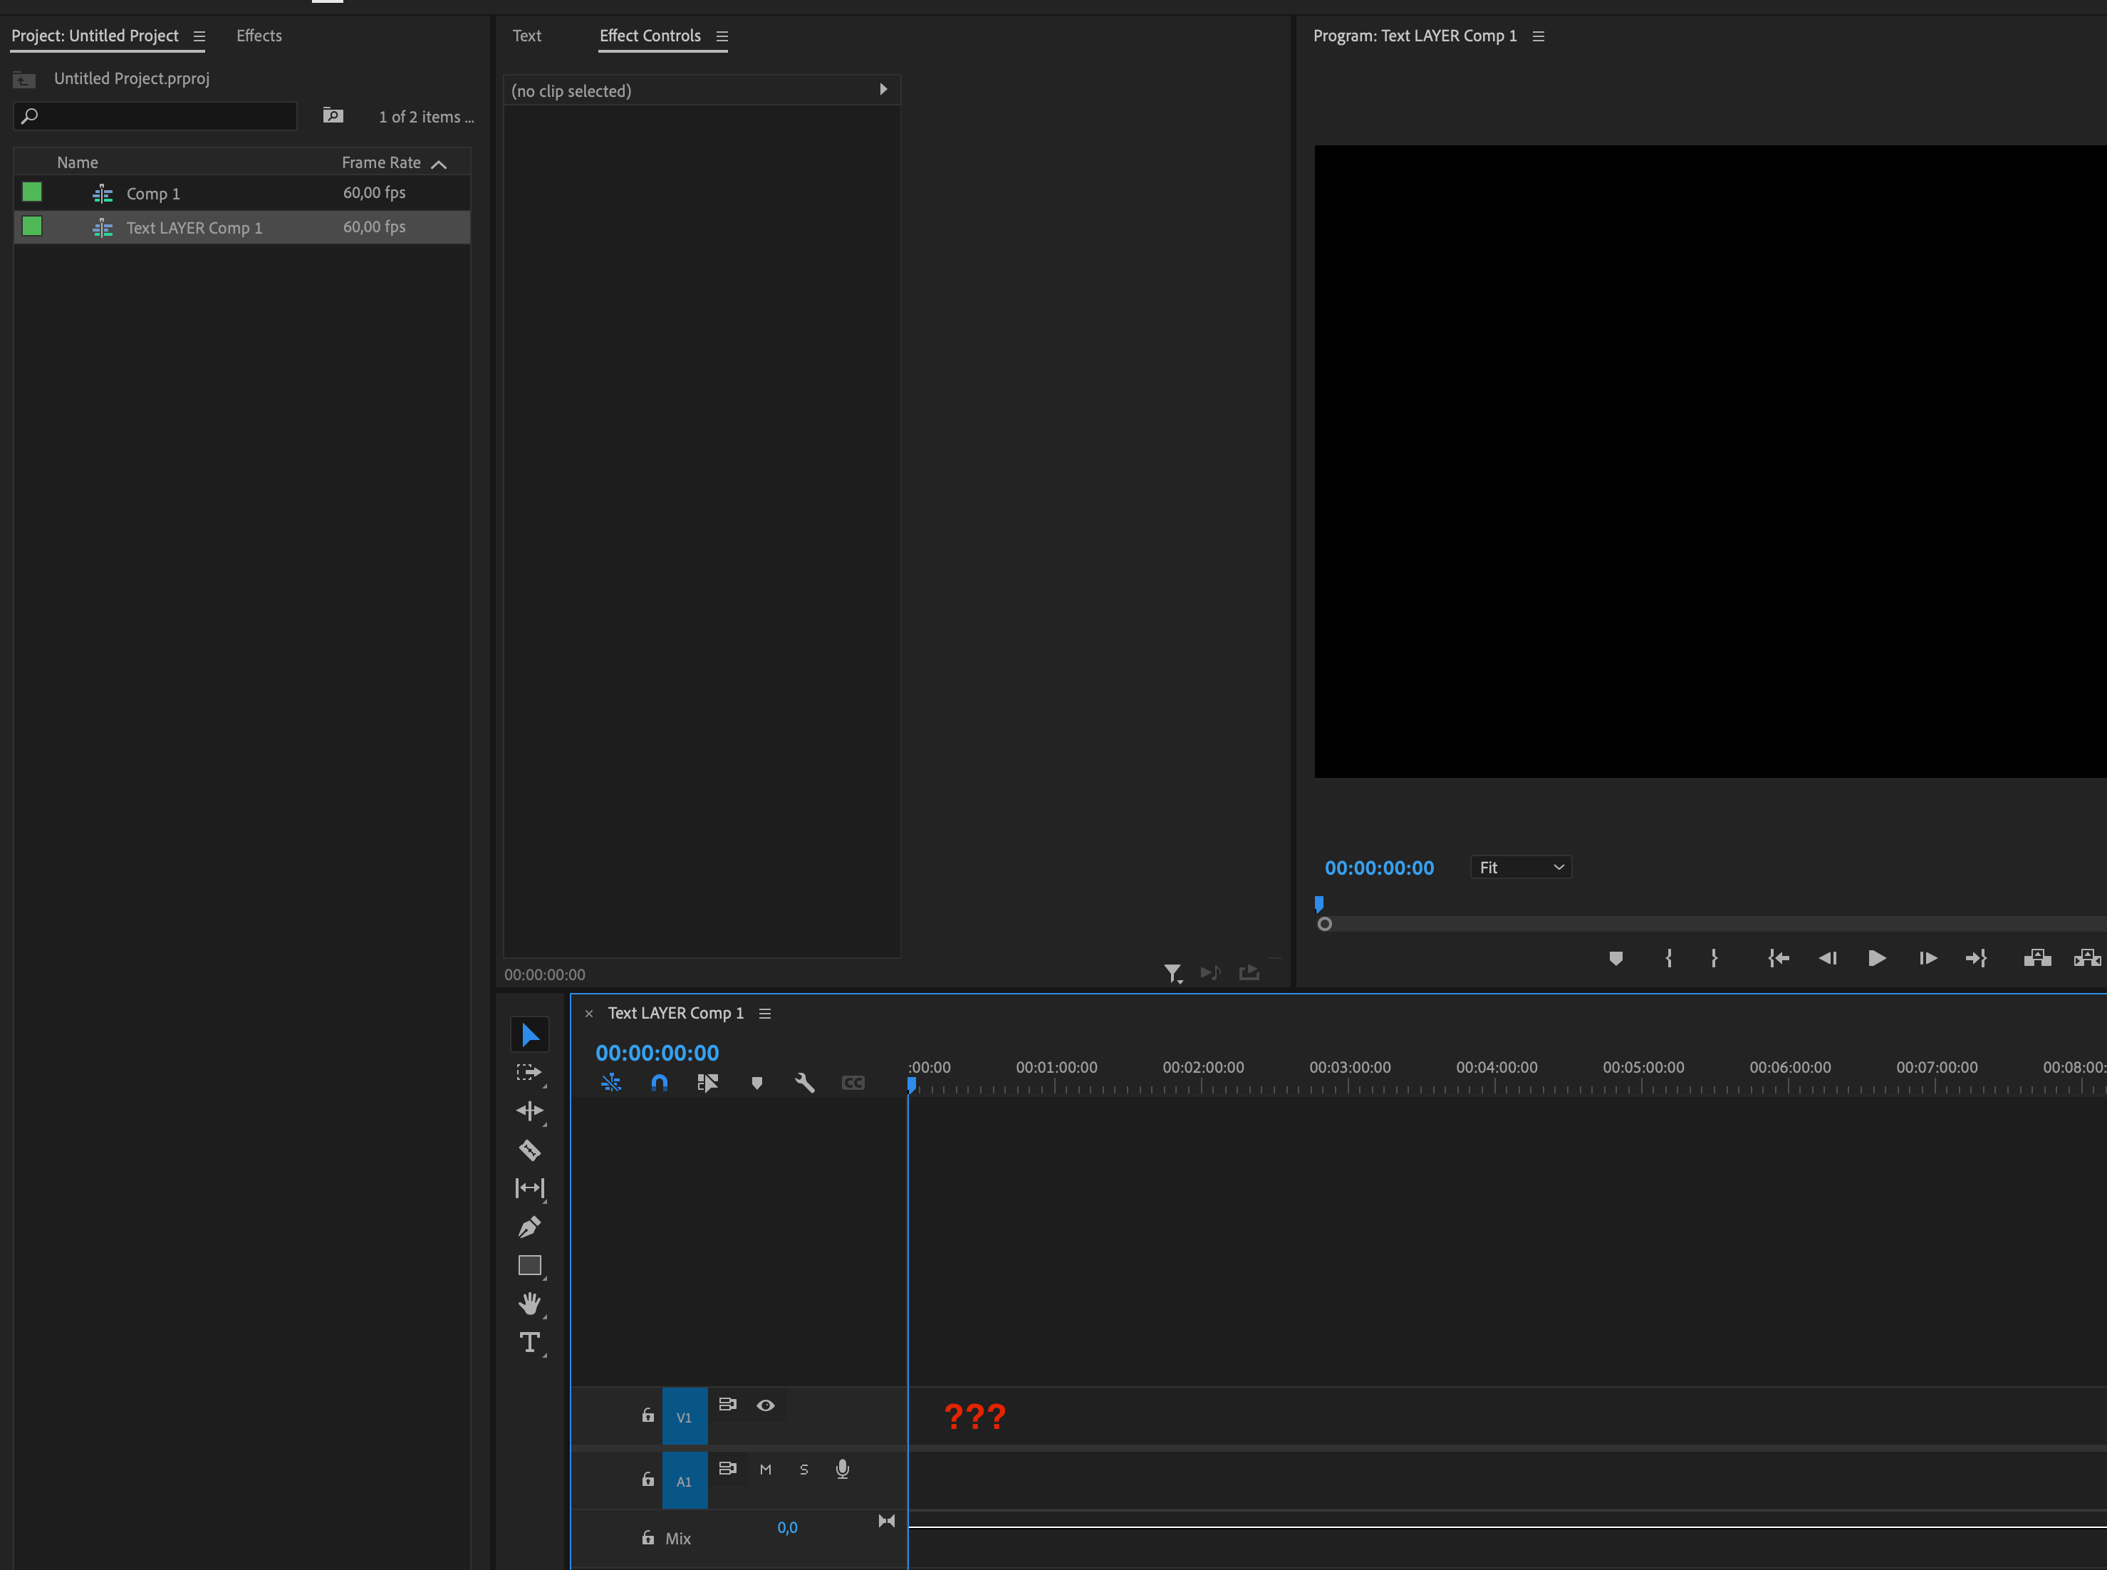
Task: Click the Captions CC icon in the timeline
Action: click(853, 1083)
